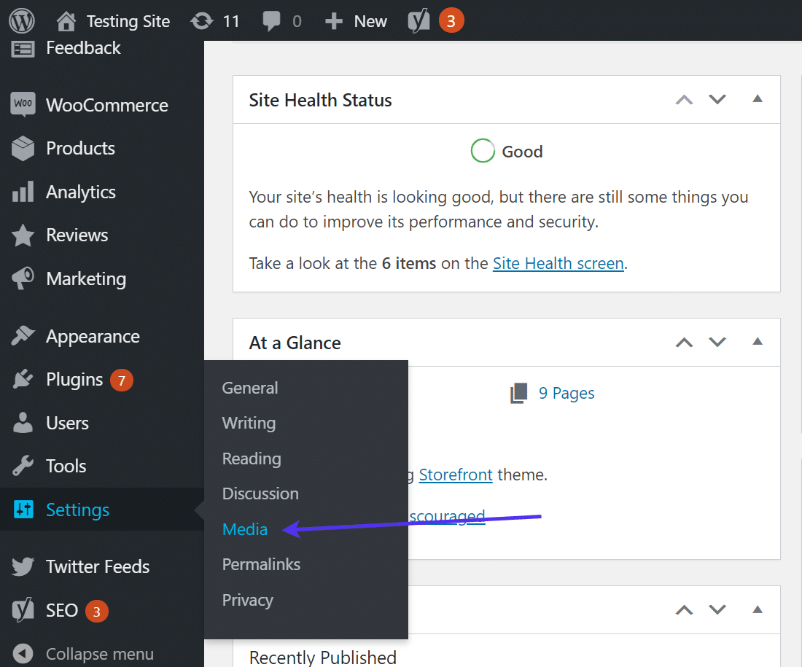Image resolution: width=802 pixels, height=667 pixels.
Task: Move the At a Glance widget down
Action: pos(717,342)
